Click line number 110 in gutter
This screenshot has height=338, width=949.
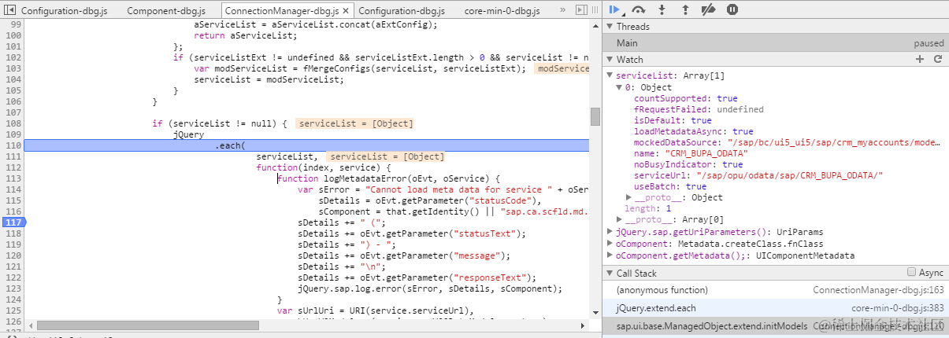(x=13, y=146)
